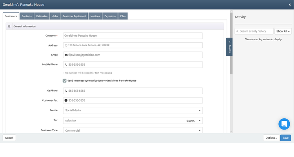Focus the Customer name input field

[133, 36]
